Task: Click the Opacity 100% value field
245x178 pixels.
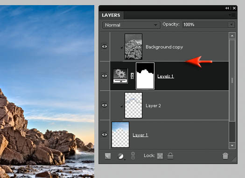Action: click(x=205, y=25)
